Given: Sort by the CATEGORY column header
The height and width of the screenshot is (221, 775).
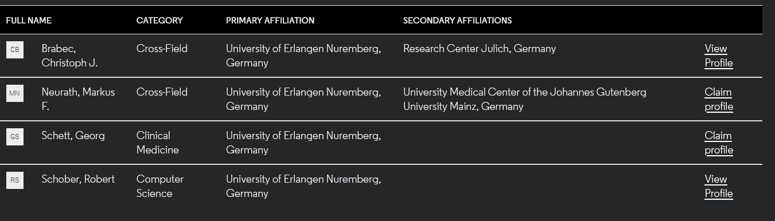Looking at the screenshot, I should pyautogui.click(x=159, y=21).
